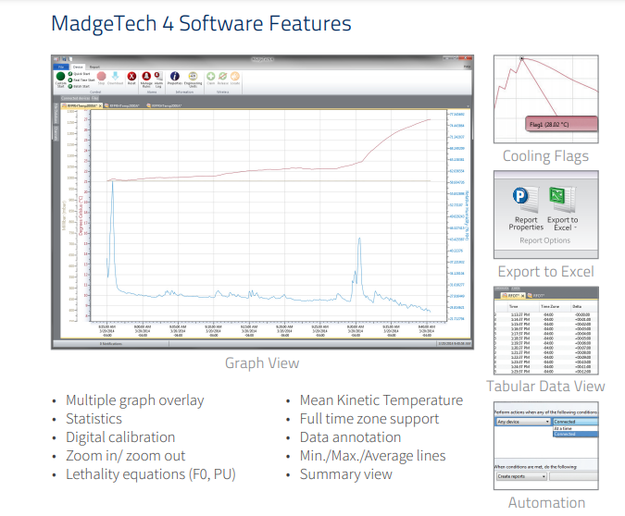Click the 'Multiple graph overlay' bullet
This screenshot has width=625, height=516.
tap(135, 400)
